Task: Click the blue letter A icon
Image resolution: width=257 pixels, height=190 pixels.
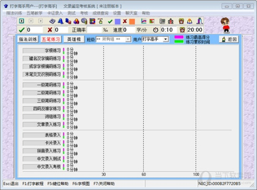Action: (x=60, y=21)
